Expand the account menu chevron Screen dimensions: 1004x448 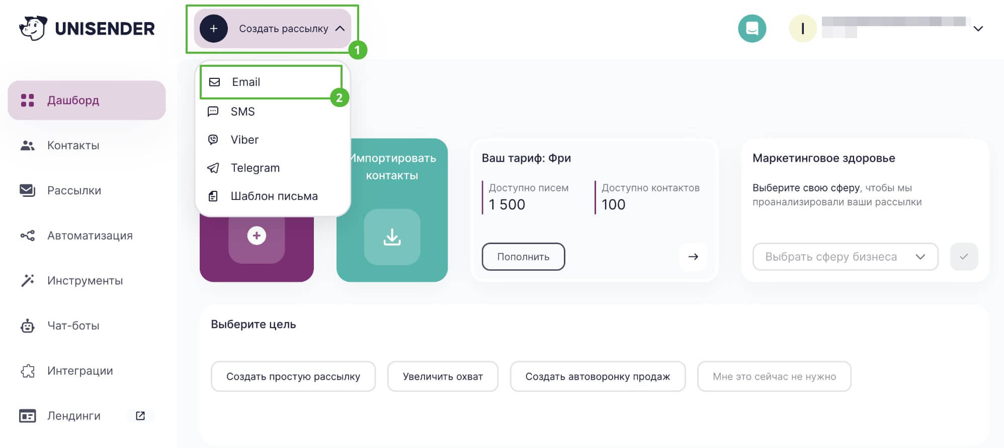coord(978,29)
